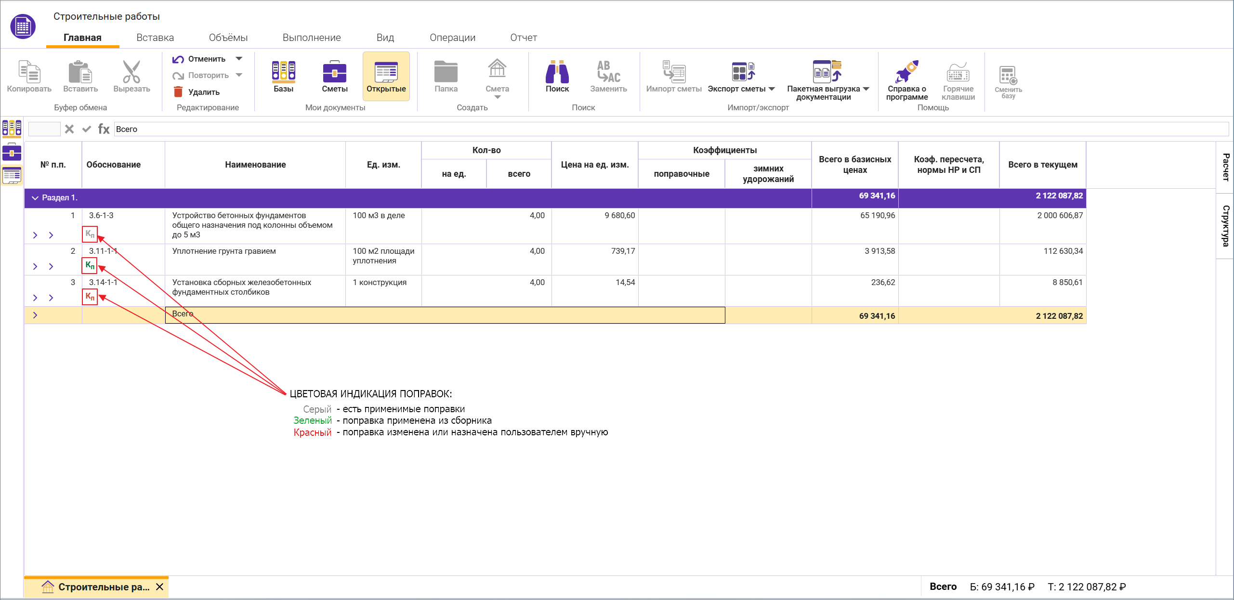The width and height of the screenshot is (1234, 600).
Task: Click the formula bar input containing Всего
Action: pos(670,129)
